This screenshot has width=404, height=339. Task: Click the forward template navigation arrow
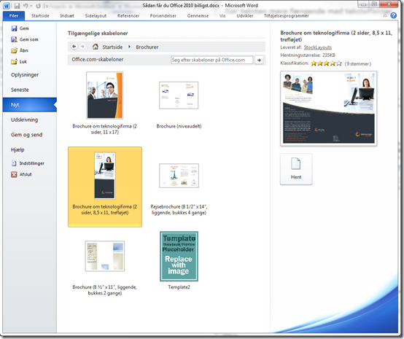point(82,47)
